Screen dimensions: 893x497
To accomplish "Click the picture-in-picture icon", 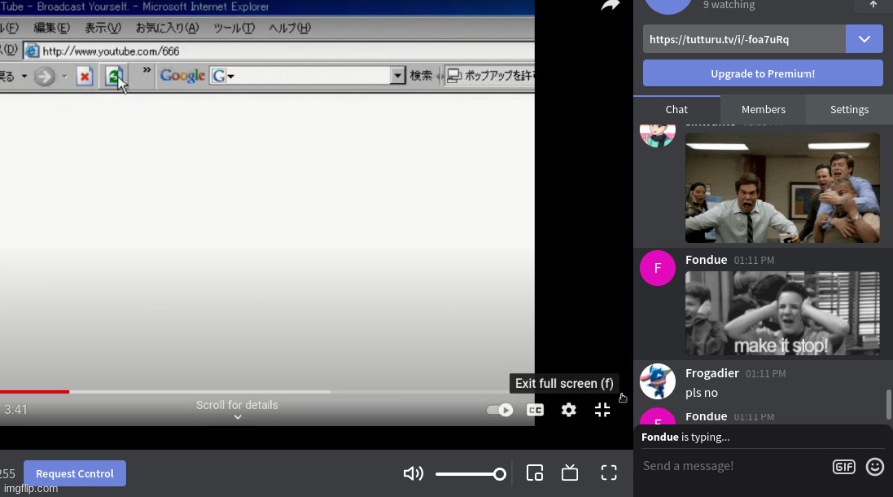I will (x=535, y=473).
